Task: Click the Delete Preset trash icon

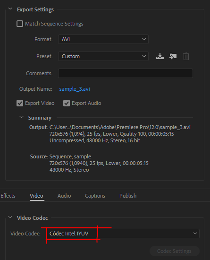Action: pos(186,56)
